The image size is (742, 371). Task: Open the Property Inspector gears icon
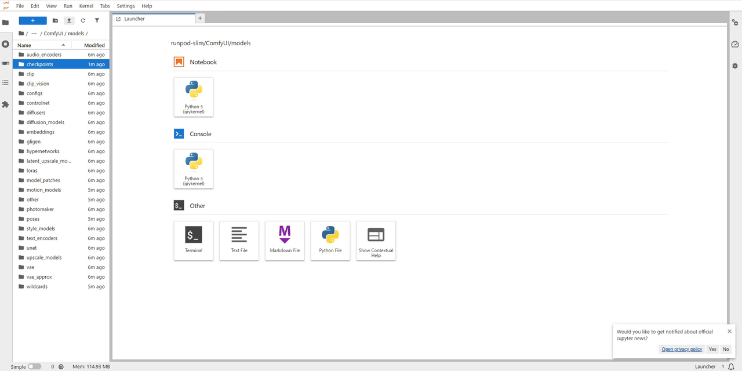tap(735, 23)
